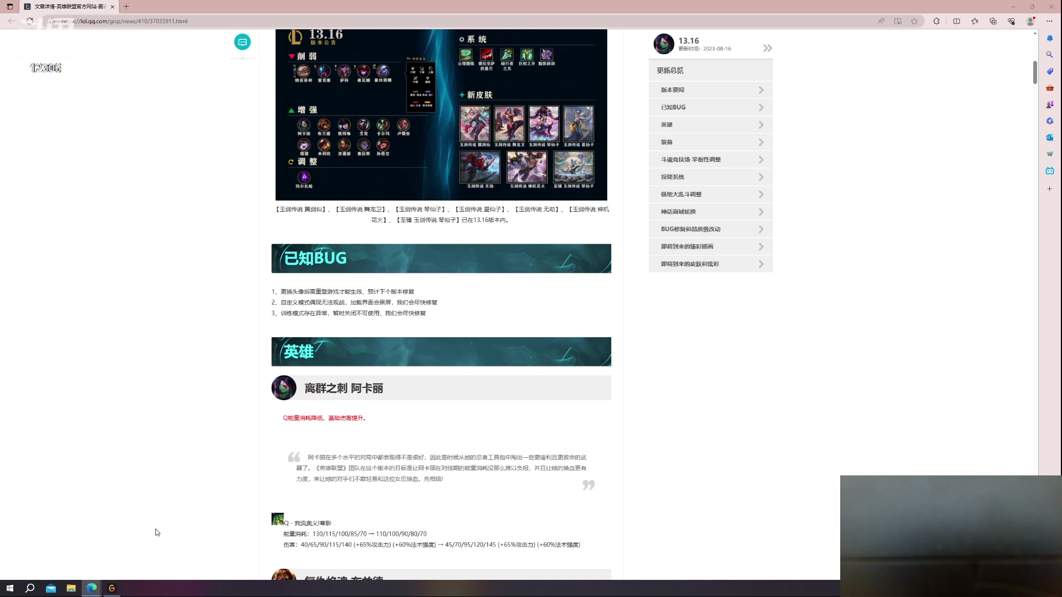Add this page to favorites with the star
The width and height of the screenshot is (1062, 597).
coord(914,21)
